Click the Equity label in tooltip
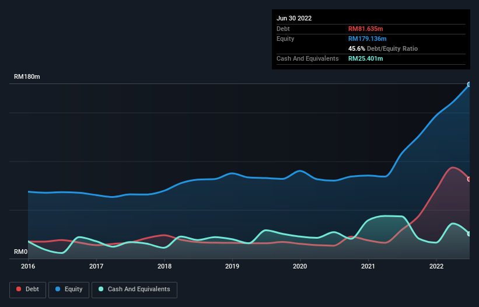479x307 pixels. pyautogui.click(x=285, y=39)
